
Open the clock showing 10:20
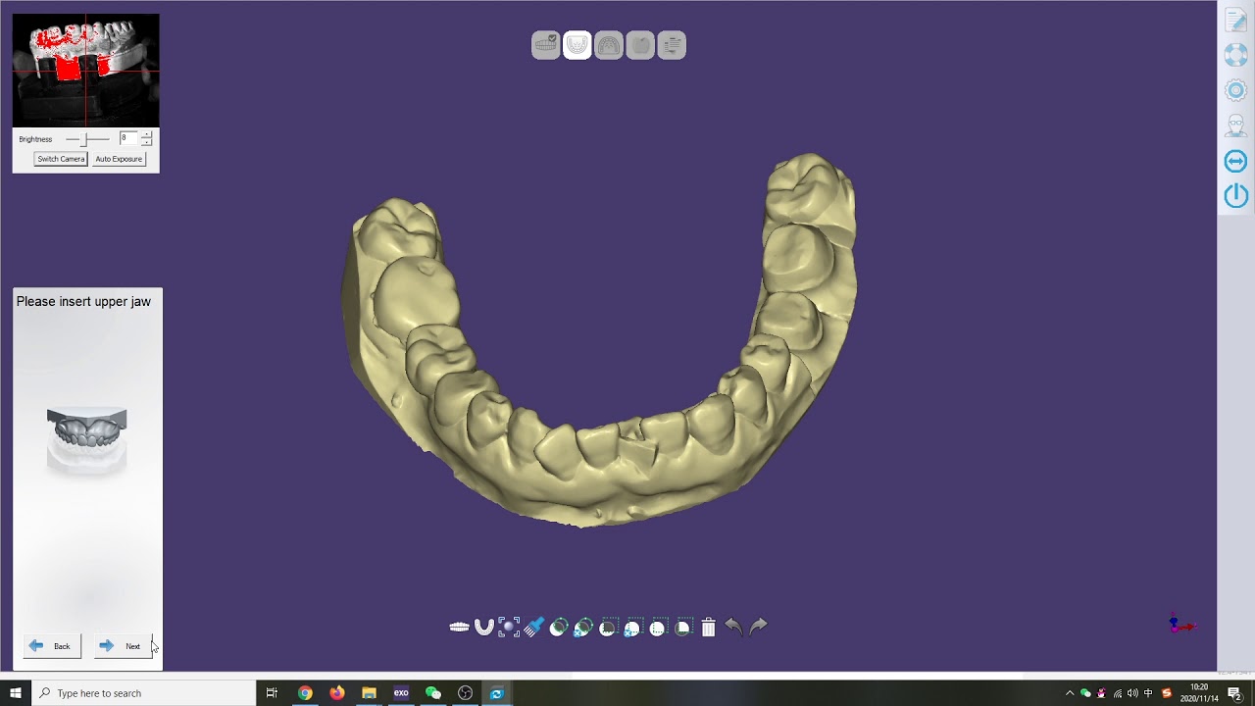coord(1199,693)
